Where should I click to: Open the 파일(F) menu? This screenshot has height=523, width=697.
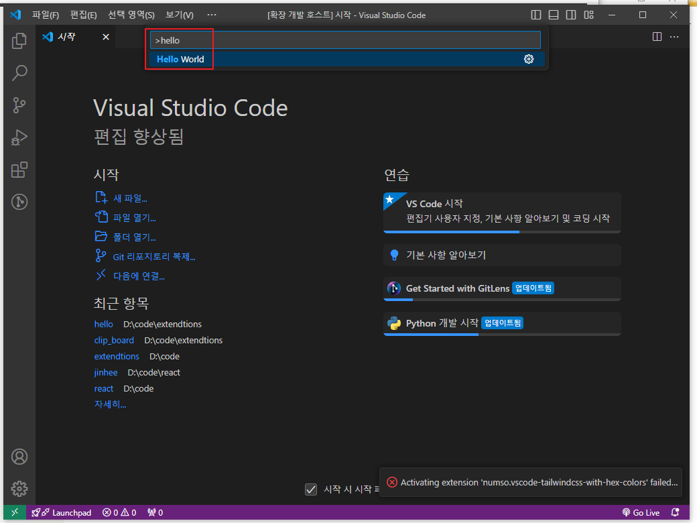click(x=46, y=15)
